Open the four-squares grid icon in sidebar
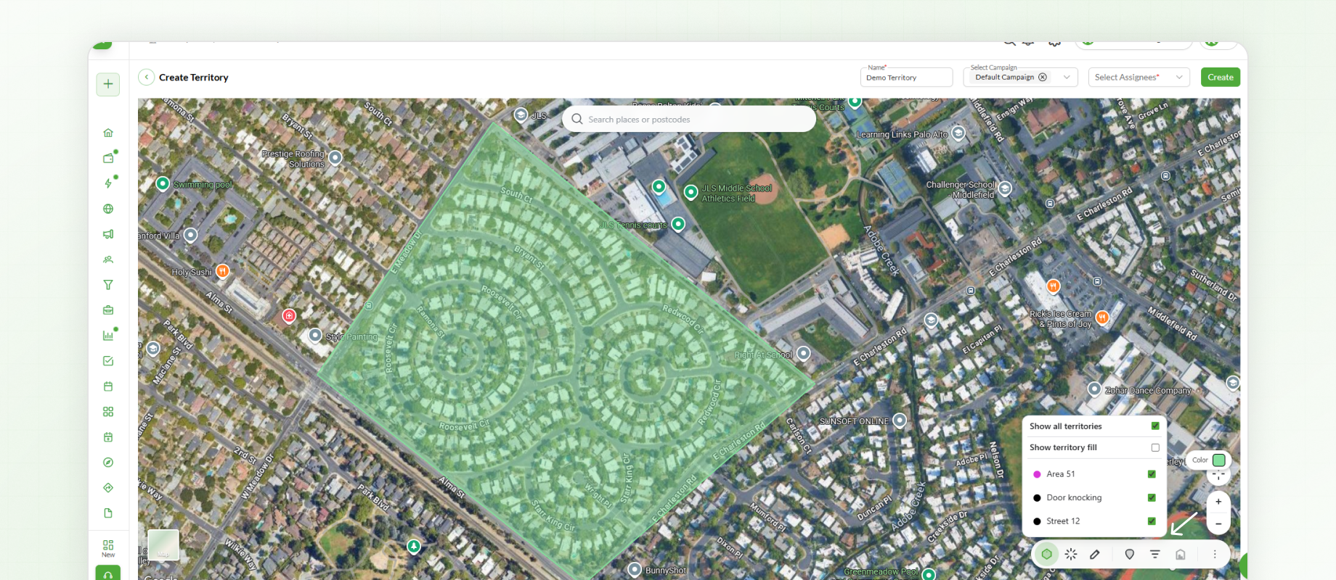This screenshot has height=580, width=1336. pos(108,412)
